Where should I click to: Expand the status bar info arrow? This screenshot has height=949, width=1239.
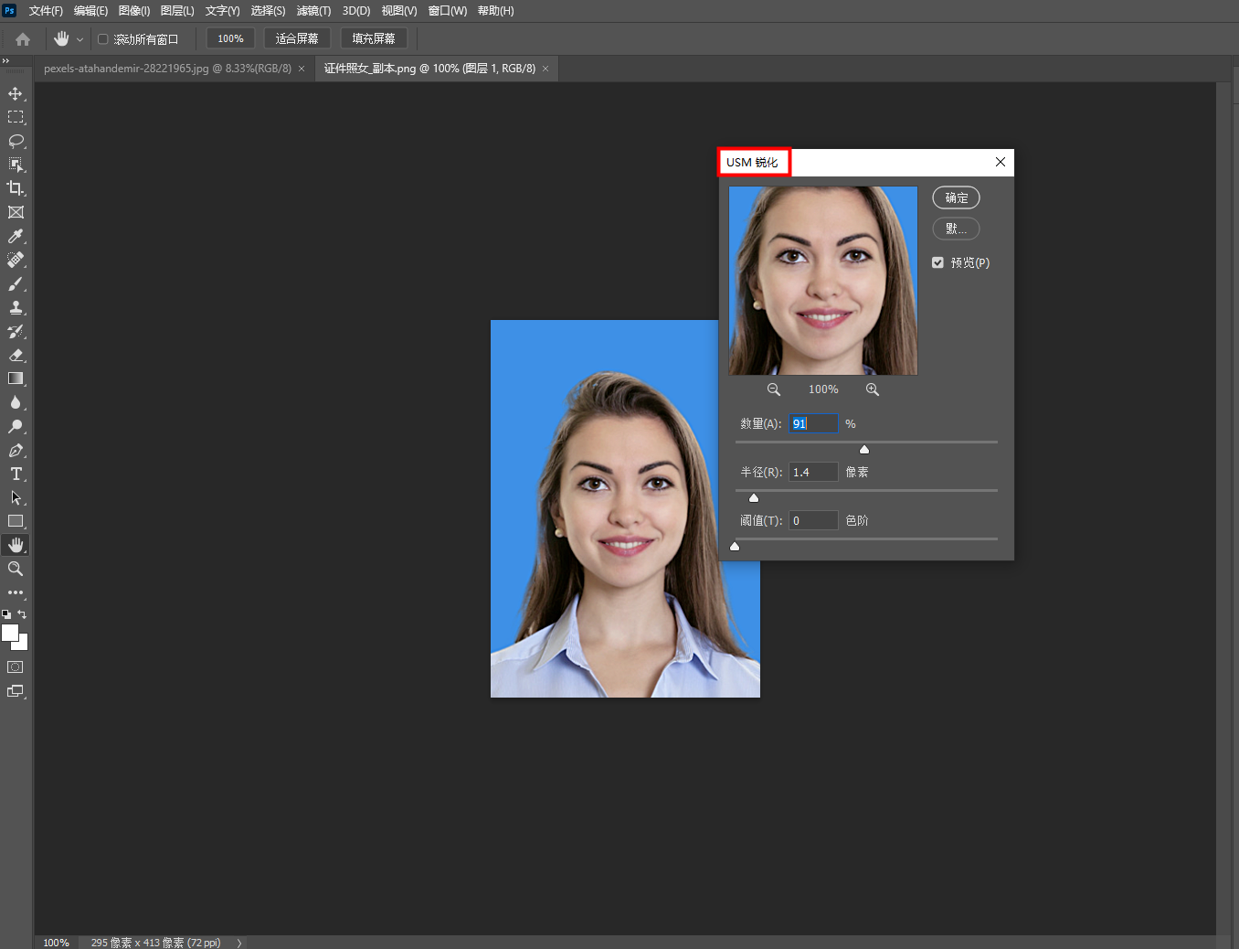pyautogui.click(x=239, y=943)
